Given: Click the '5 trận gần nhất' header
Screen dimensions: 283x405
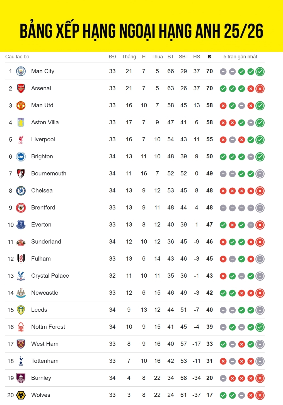Looking at the screenshot, I should 240,57.
